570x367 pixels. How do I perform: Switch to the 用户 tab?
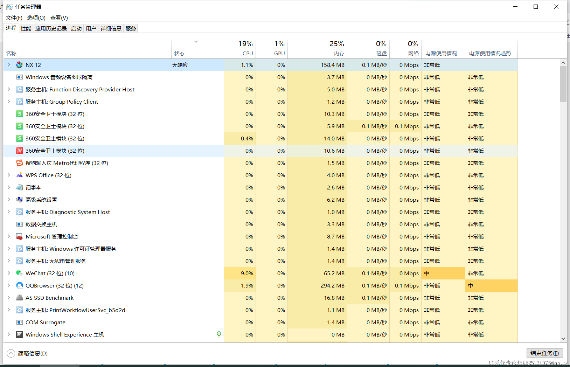click(91, 28)
